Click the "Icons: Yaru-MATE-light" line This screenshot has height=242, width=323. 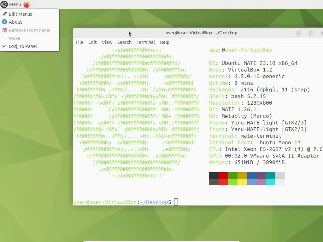258,129
